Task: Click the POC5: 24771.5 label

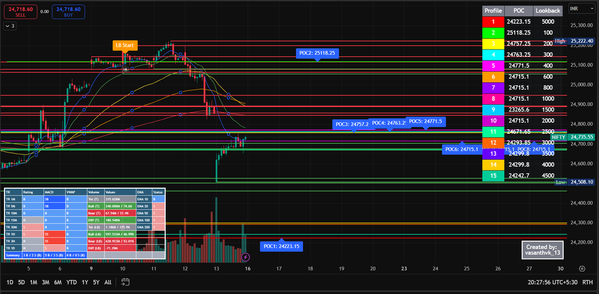Action: (x=425, y=121)
